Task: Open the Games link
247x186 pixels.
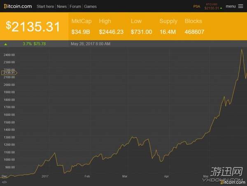Action: point(90,7)
